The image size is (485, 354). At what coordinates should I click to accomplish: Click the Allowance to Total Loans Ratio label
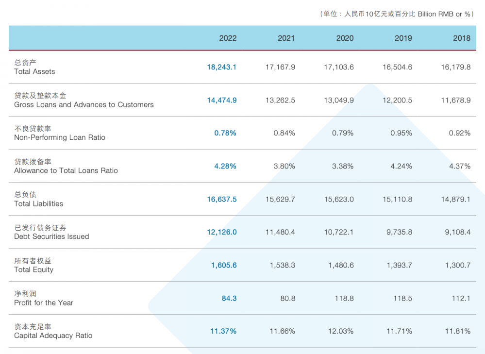pyautogui.click(x=66, y=170)
